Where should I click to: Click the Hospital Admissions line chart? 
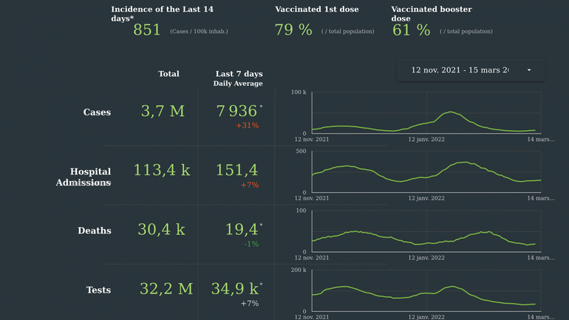pos(426,171)
